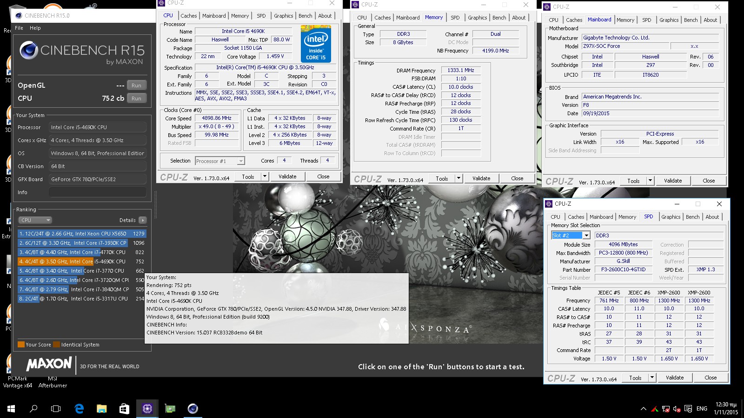
Task: Click the green graphics card taskbar icon
Action: [170, 409]
